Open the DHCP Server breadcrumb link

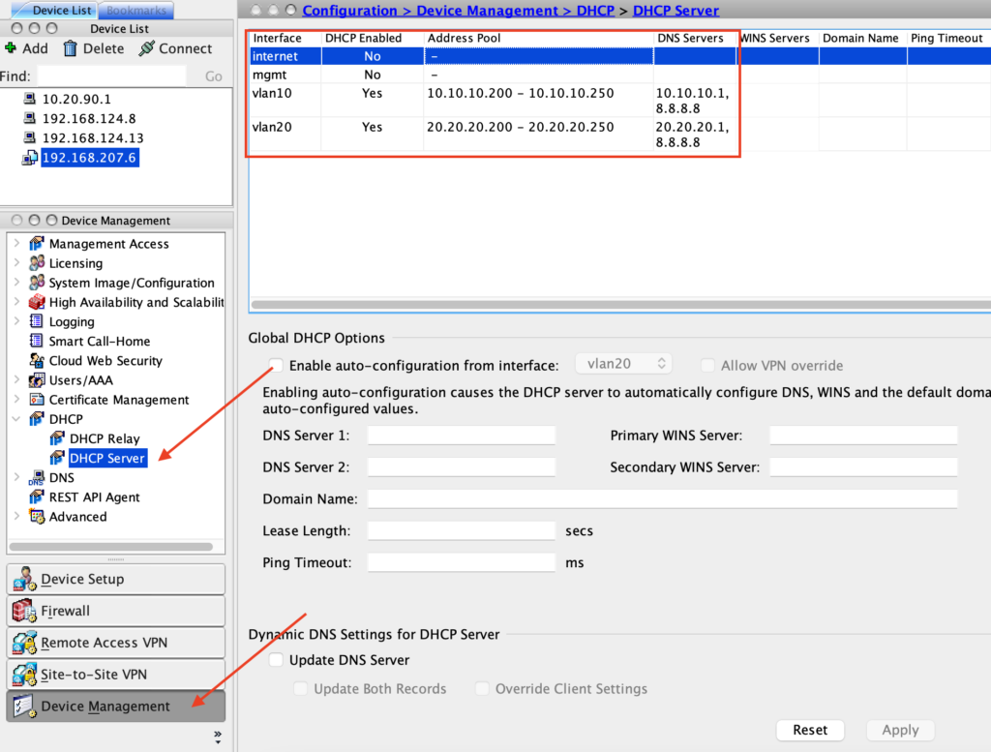tap(676, 11)
